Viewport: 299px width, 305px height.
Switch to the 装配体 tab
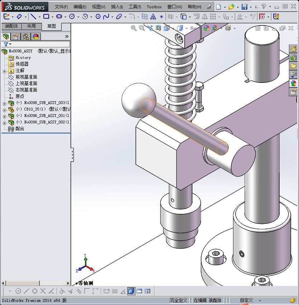[x=11, y=26]
